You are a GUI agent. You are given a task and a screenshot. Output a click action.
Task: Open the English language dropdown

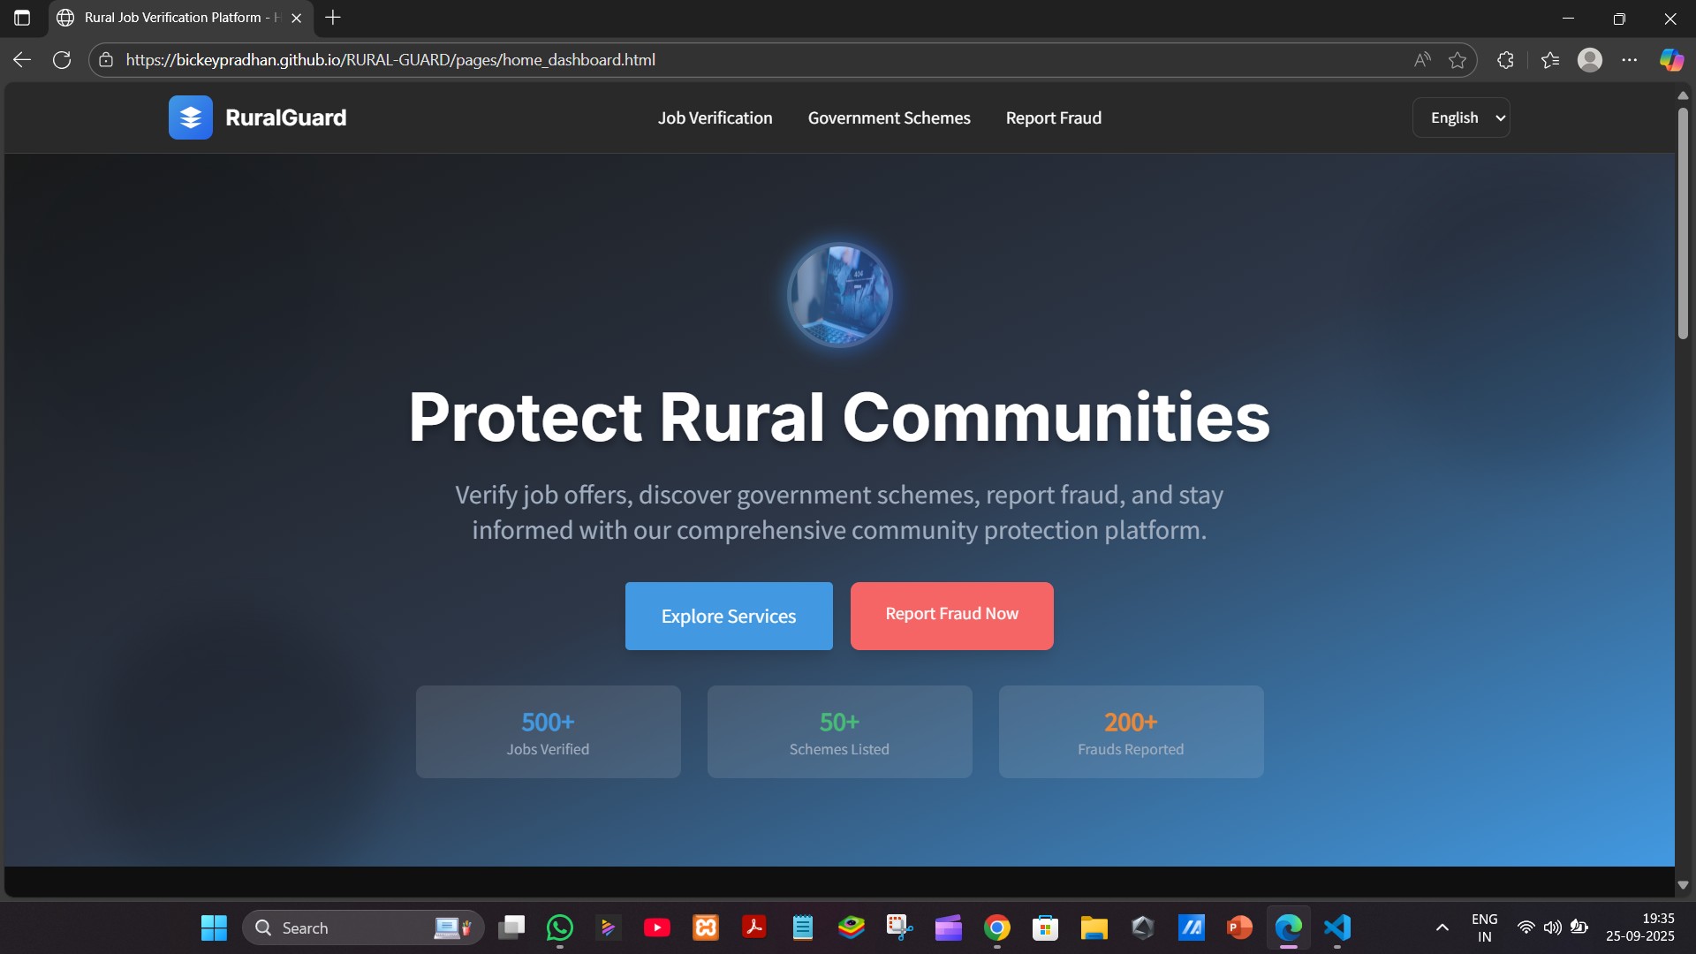coord(1461,117)
